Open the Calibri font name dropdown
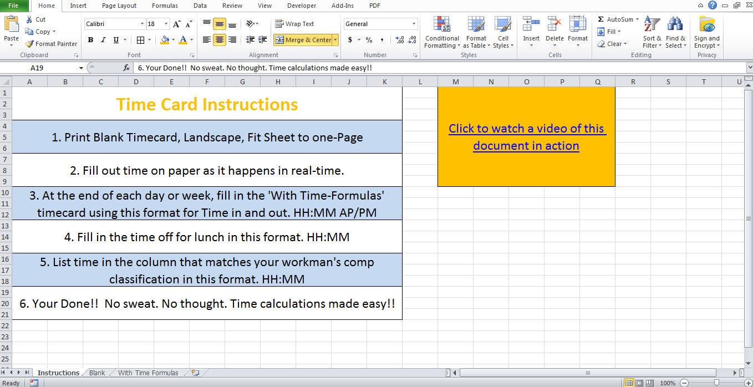This screenshot has width=753, height=387. (142, 24)
